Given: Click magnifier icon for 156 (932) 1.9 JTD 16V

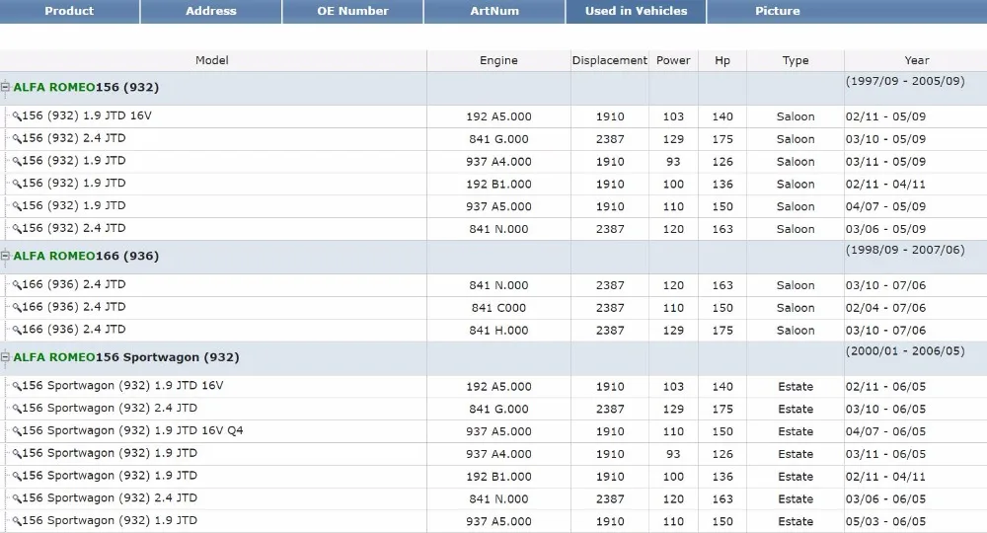Looking at the screenshot, I should 17,116.
